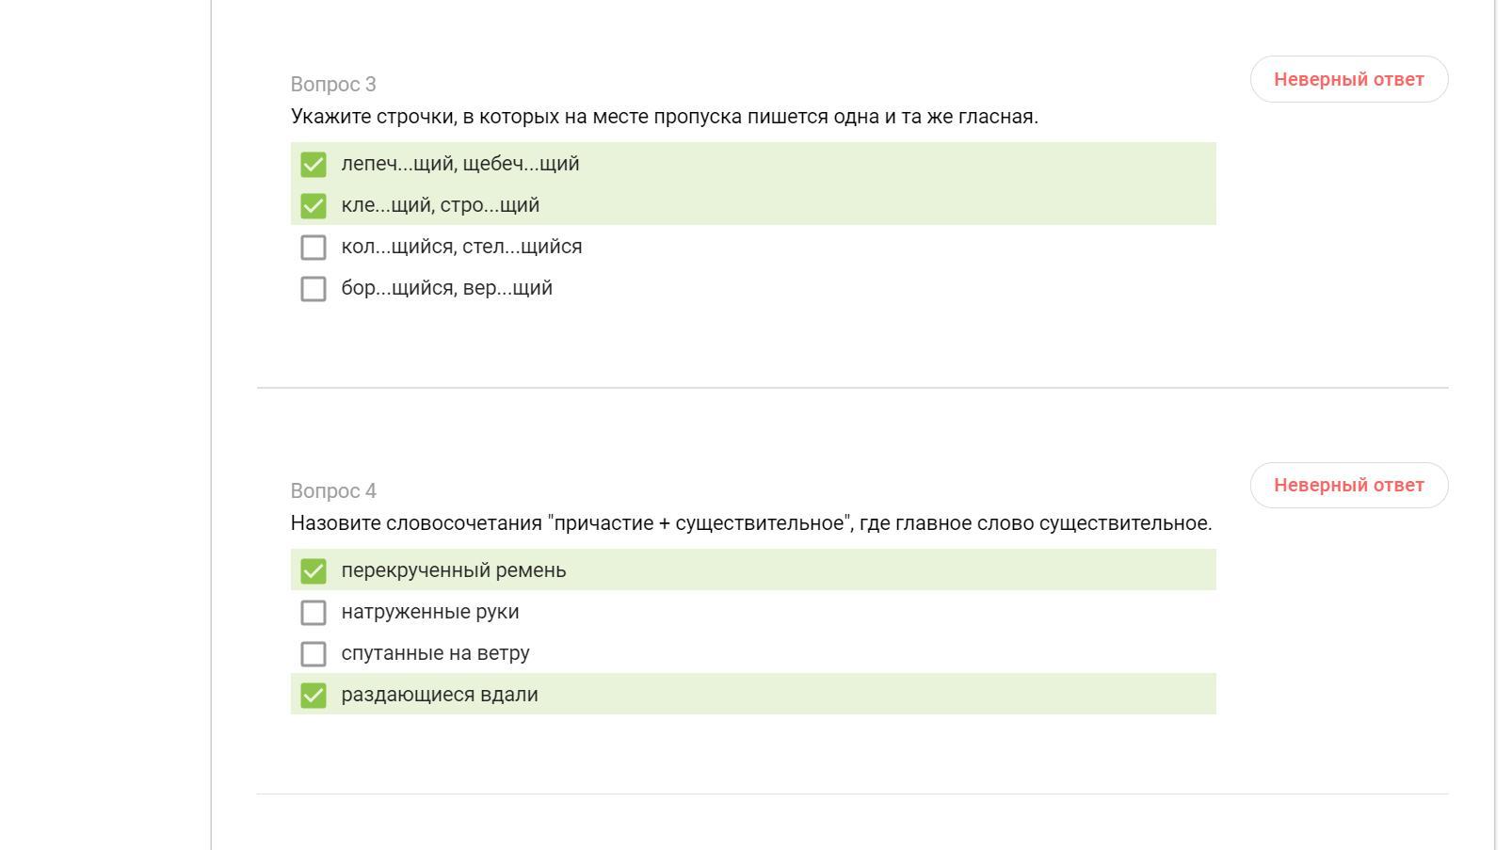
Task: Choose the answer label "спутанные на ветру"
Action: (435, 653)
